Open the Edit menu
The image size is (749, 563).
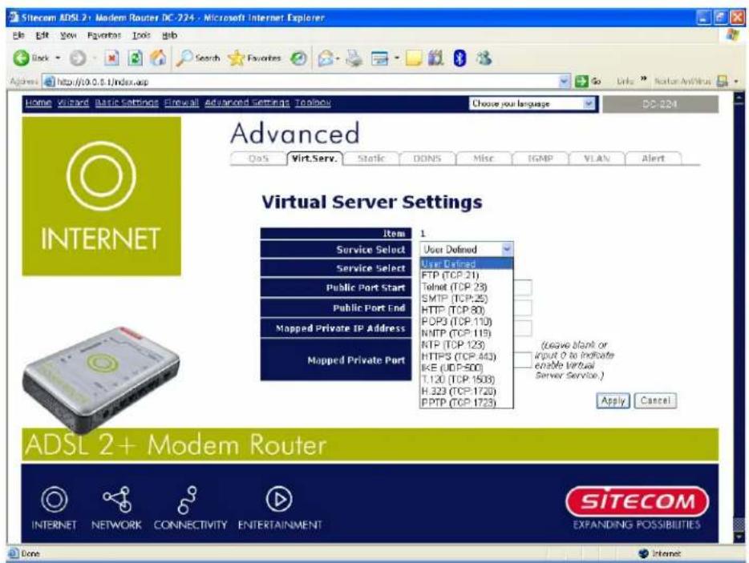click(42, 35)
